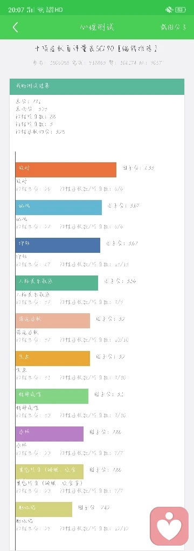Tap the back arrow in green header
The height and width of the screenshot is (551, 194).
point(15,27)
